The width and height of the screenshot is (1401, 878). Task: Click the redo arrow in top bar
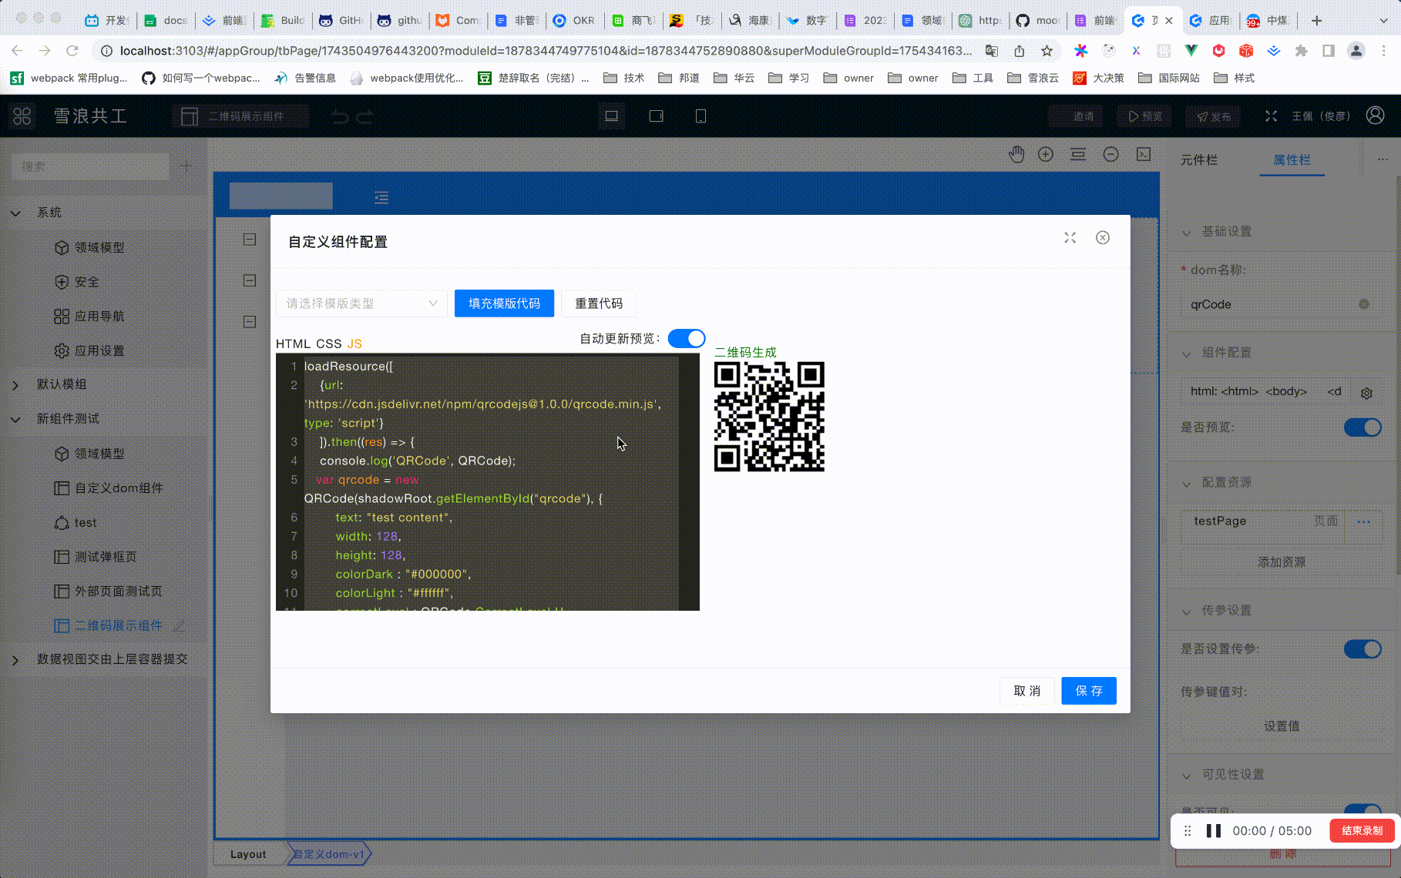(x=365, y=117)
